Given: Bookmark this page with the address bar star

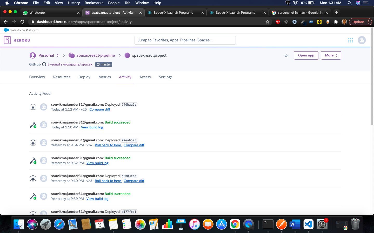Looking at the screenshot, I should [x=268, y=22].
